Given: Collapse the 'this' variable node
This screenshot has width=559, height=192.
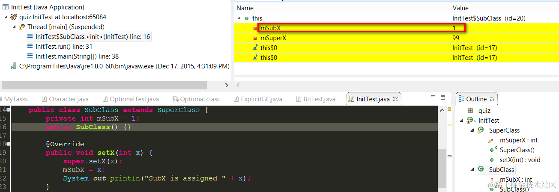Looking at the screenshot, I should click(x=239, y=18).
